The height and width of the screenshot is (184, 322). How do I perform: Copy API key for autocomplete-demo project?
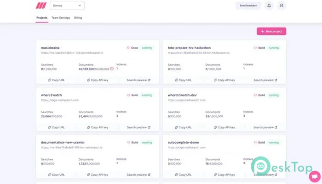point(224,175)
